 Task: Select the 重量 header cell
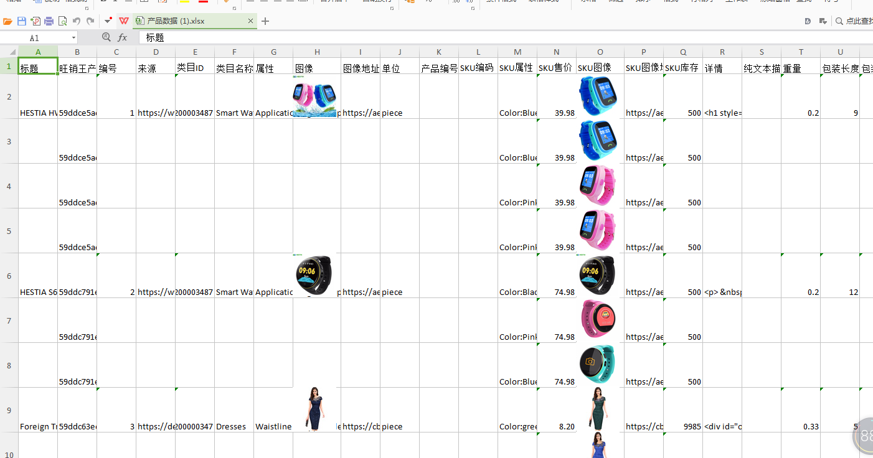click(x=801, y=67)
